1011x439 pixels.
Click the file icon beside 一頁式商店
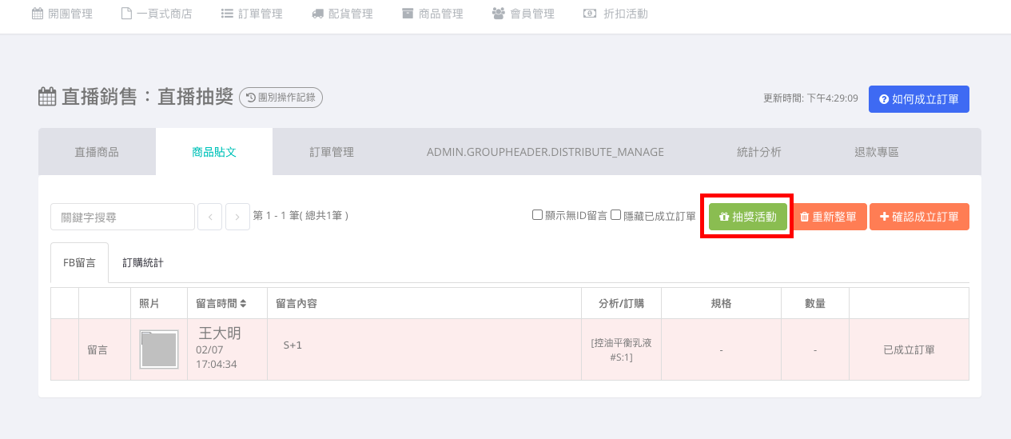(126, 14)
